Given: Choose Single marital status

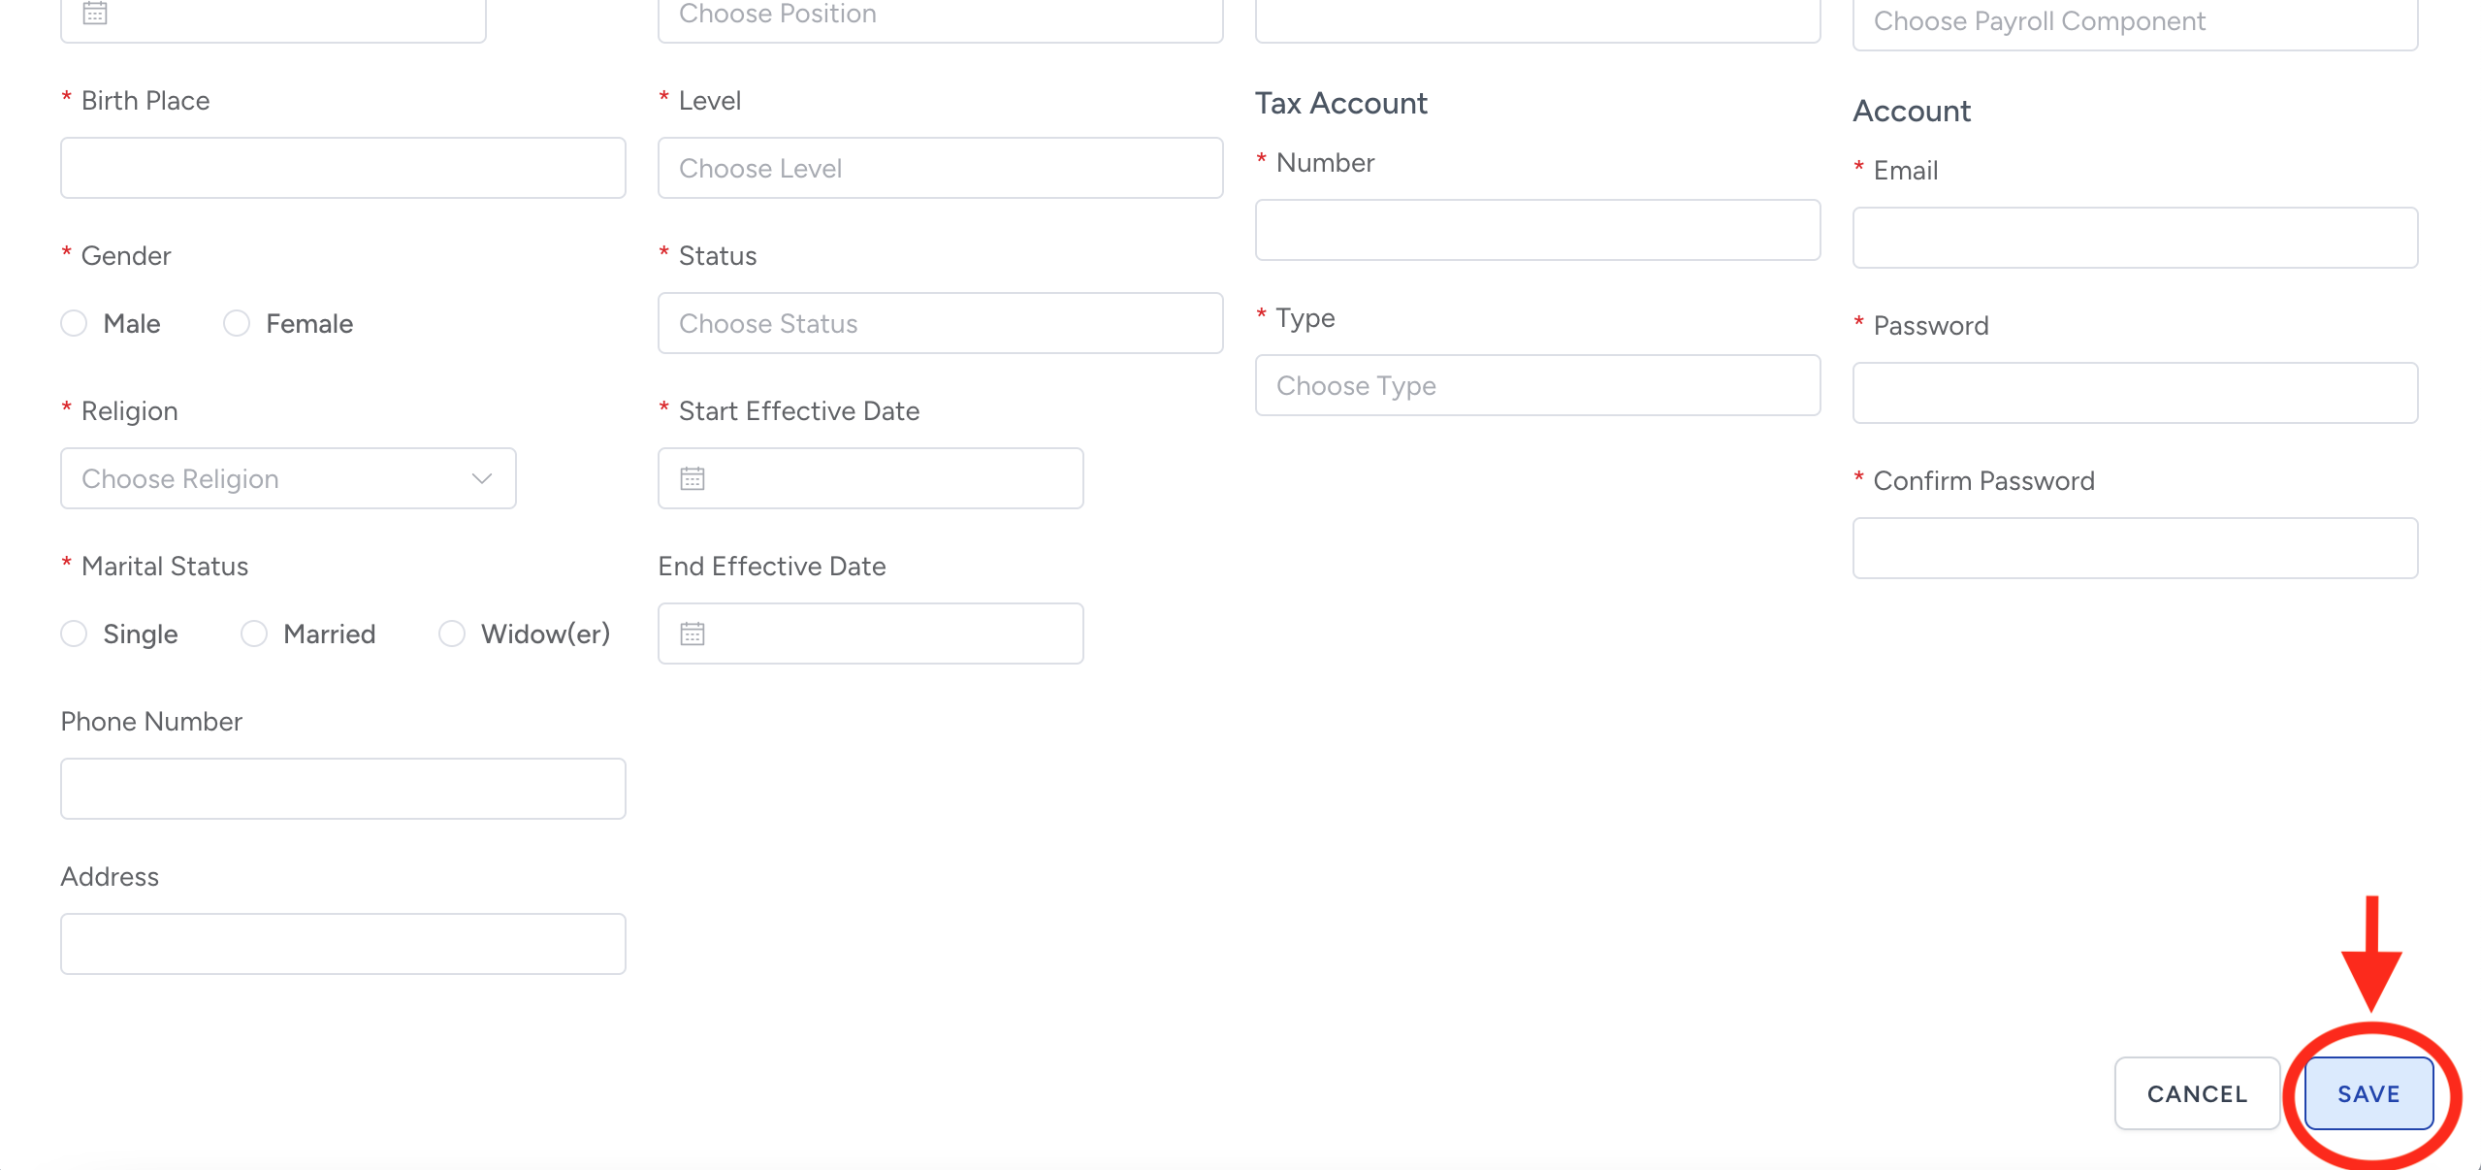Looking at the screenshot, I should (x=75, y=634).
